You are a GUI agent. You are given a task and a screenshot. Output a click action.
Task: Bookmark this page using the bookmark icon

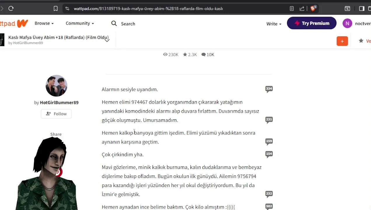[x=55, y=8]
